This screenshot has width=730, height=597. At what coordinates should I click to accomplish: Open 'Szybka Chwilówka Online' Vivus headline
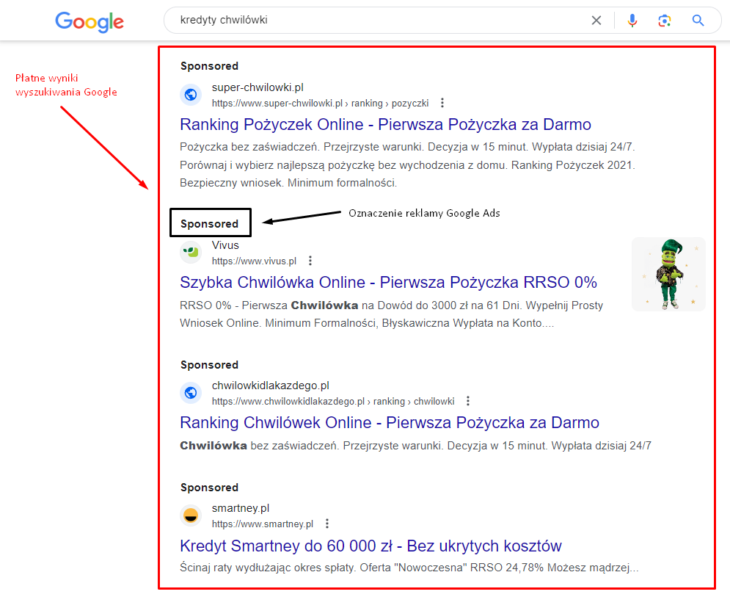click(388, 283)
